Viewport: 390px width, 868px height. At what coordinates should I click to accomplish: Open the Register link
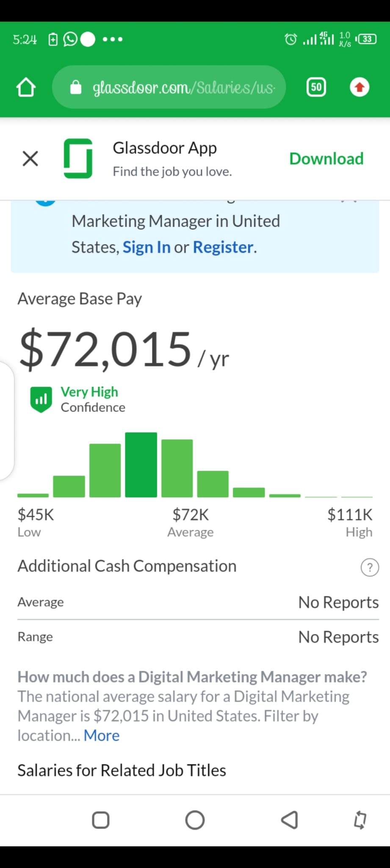(223, 247)
